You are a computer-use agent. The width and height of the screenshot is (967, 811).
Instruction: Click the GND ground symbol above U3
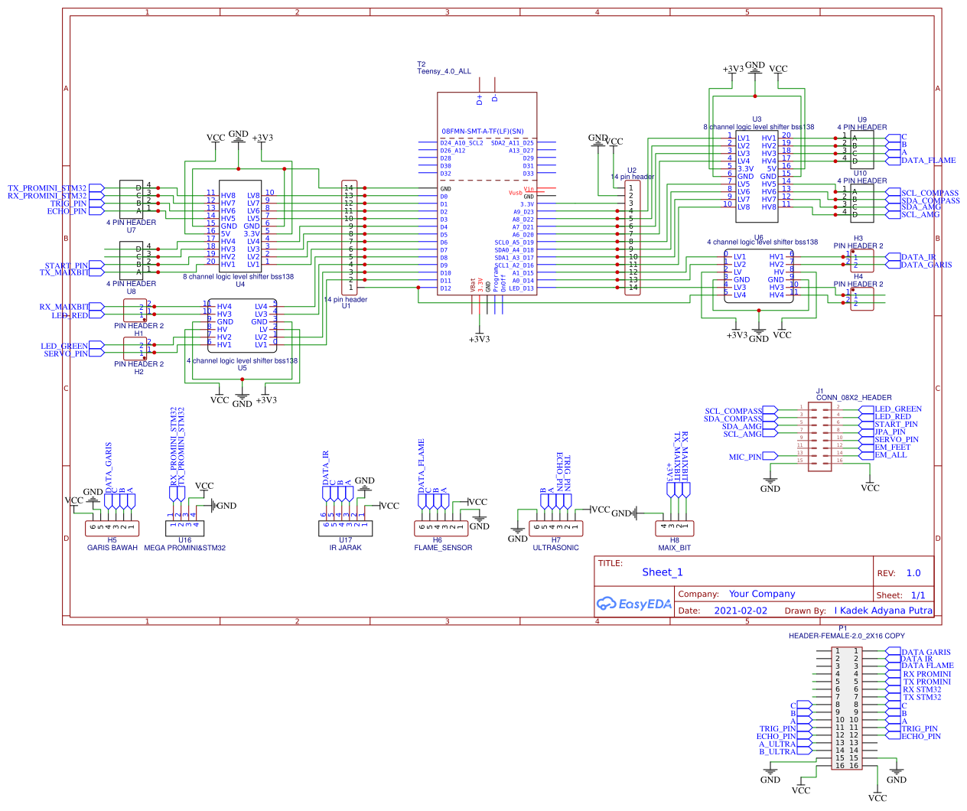(x=754, y=69)
